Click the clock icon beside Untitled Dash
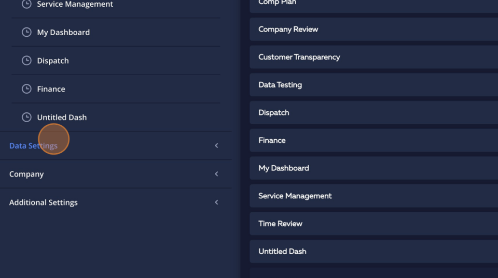 [26, 118]
